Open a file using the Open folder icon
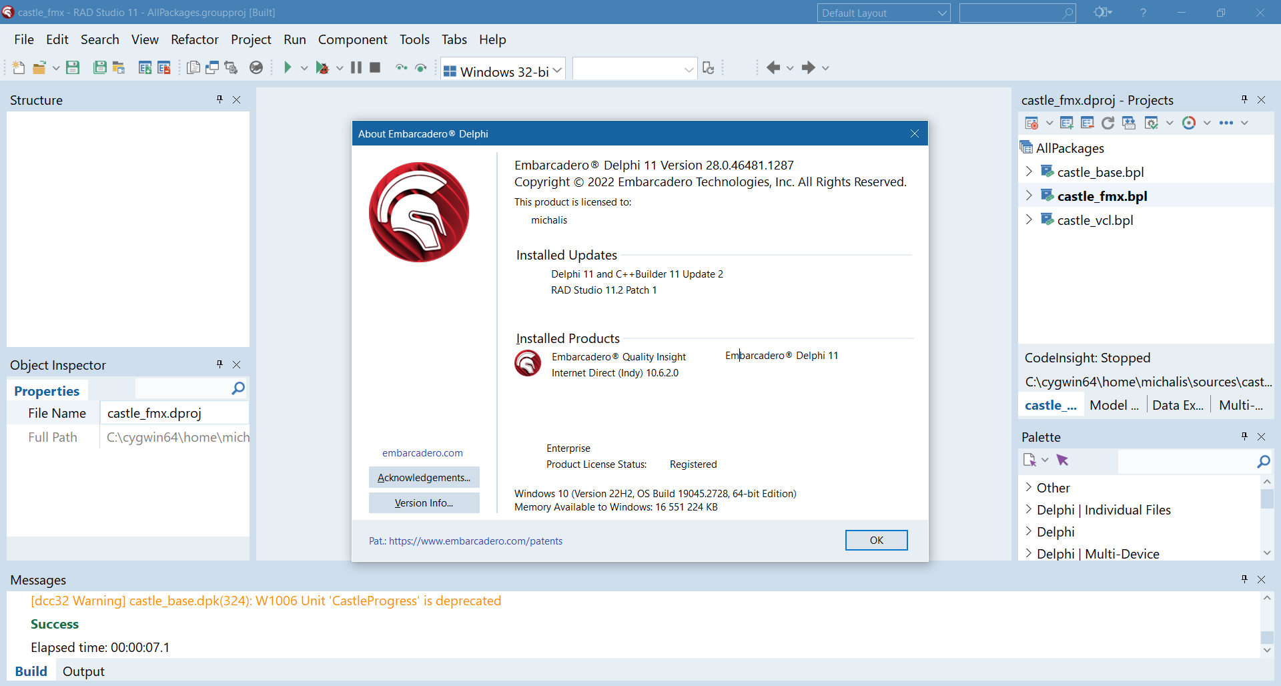The image size is (1281, 686). (x=39, y=67)
